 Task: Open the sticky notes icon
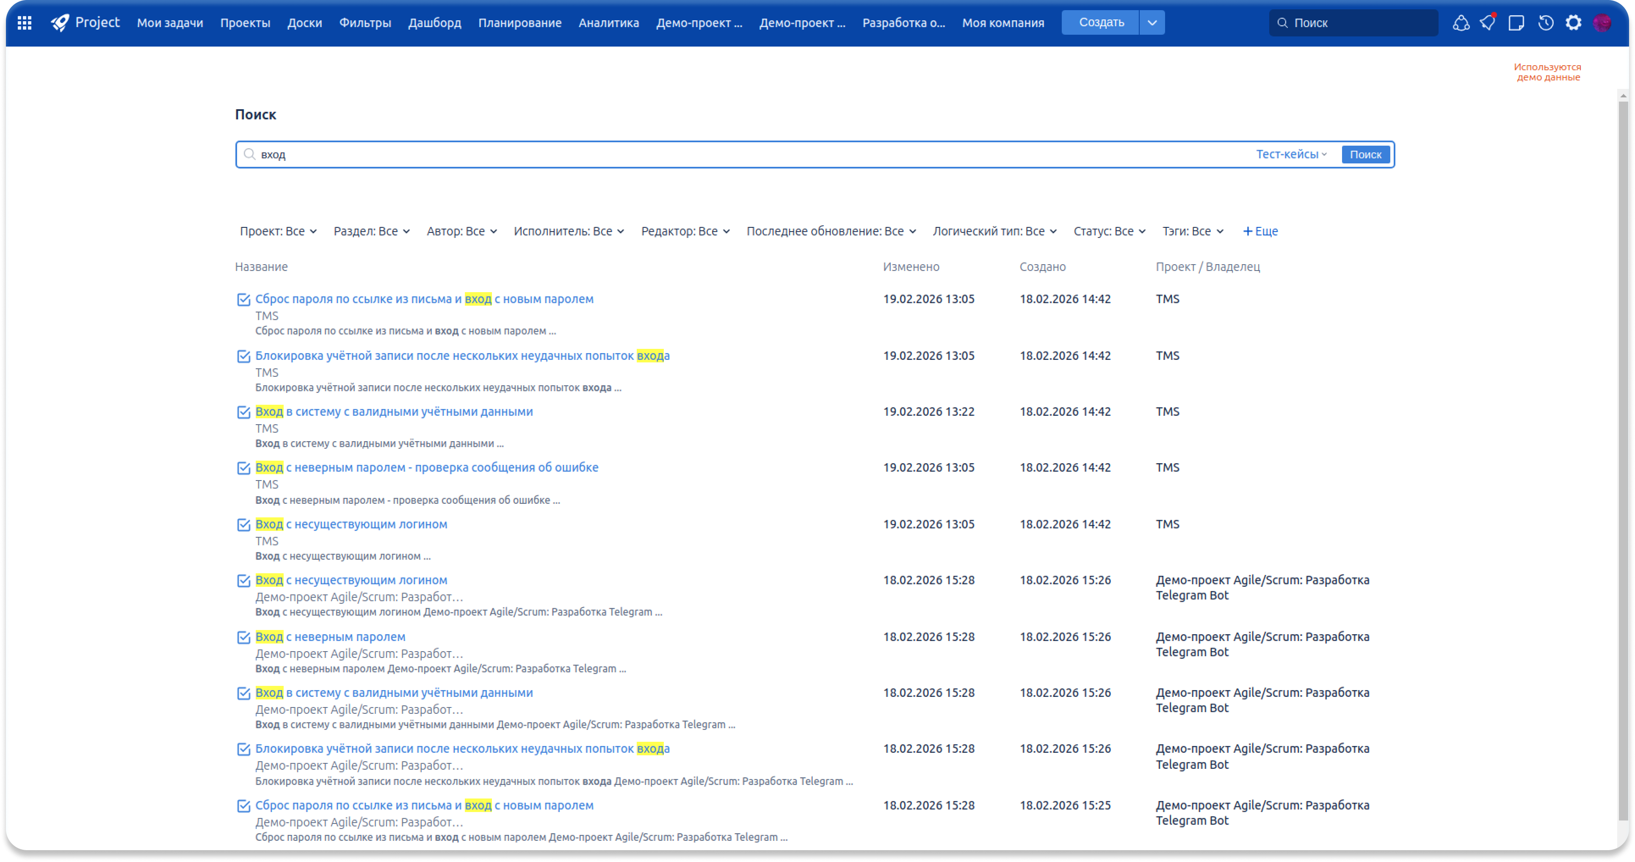[1516, 23]
